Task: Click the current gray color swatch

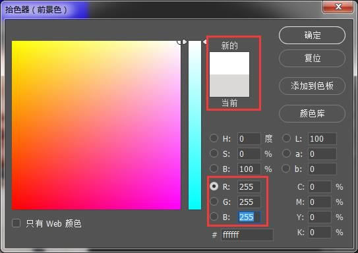Action: click(229, 86)
